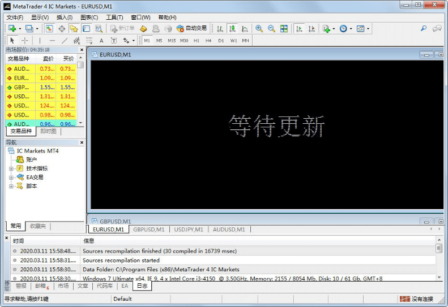Open the 文件(F) menu
448x307 pixels.
point(15,18)
